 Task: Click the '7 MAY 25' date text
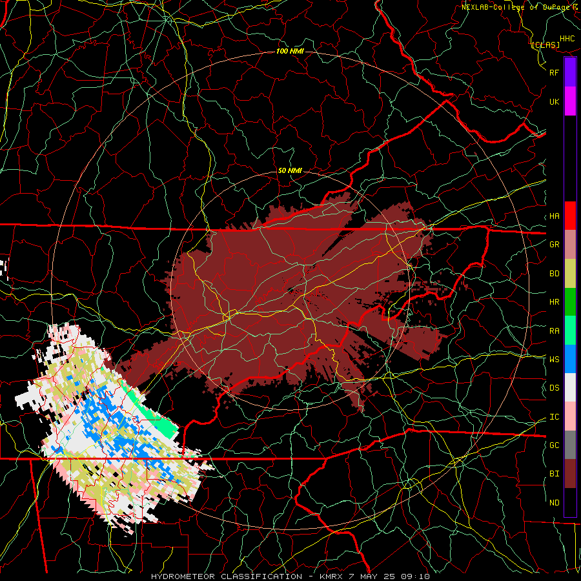coord(372,576)
